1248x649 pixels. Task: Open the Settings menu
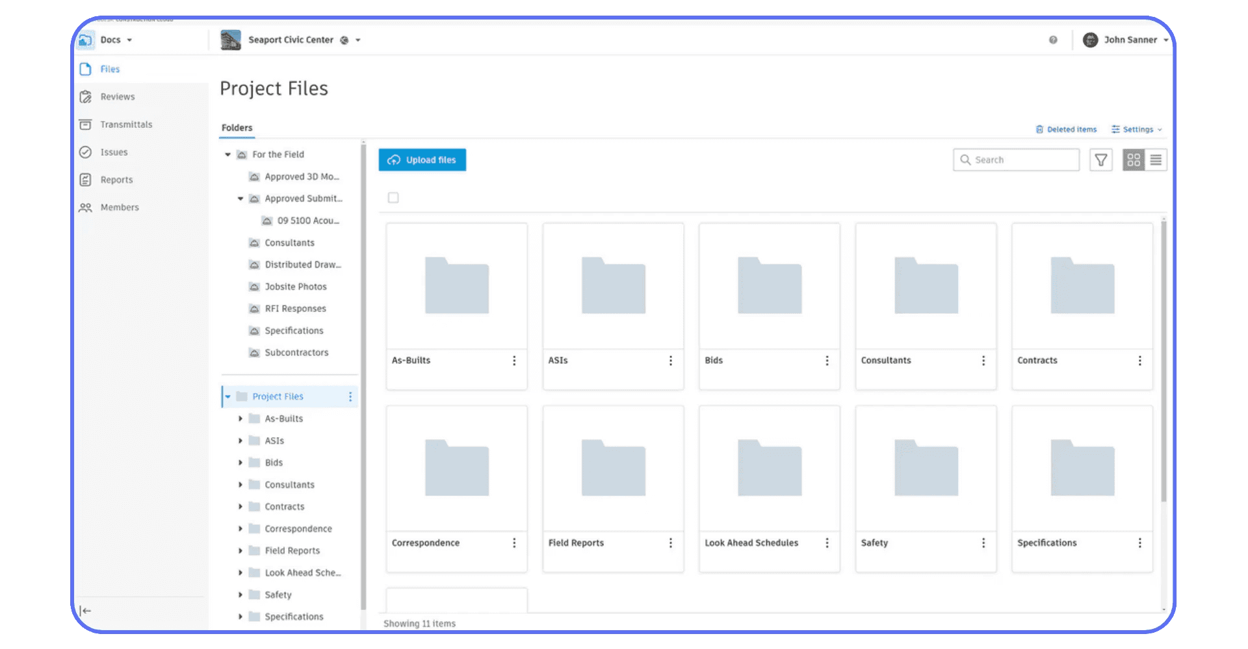coord(1136,129)
